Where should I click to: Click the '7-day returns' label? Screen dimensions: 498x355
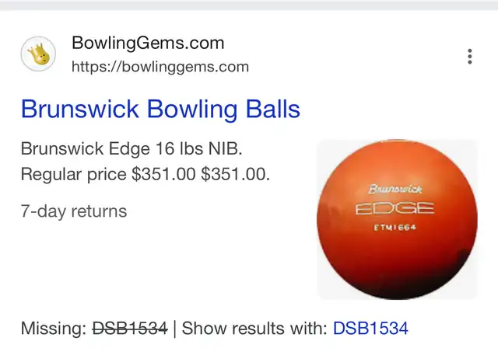74,211
